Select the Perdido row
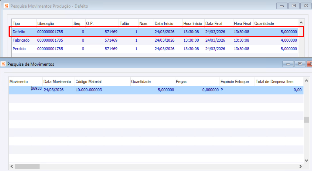This screenshot has width=312, height=171. 155,49
